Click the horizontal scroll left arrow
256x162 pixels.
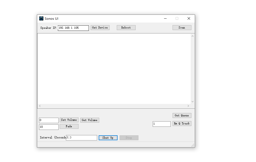[40, 106]
